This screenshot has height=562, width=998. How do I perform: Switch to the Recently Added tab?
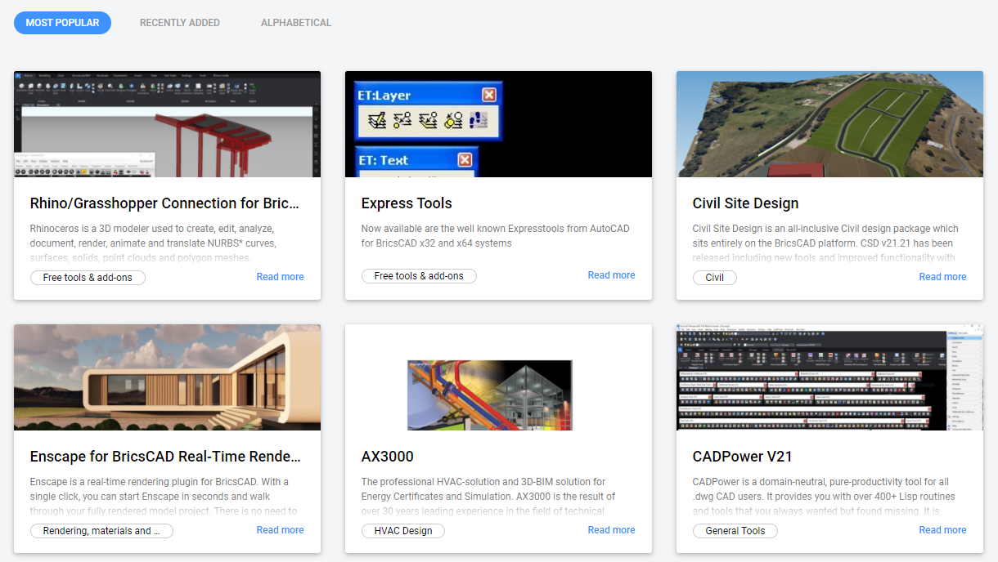pyautogui.click(x=179, y=23)
